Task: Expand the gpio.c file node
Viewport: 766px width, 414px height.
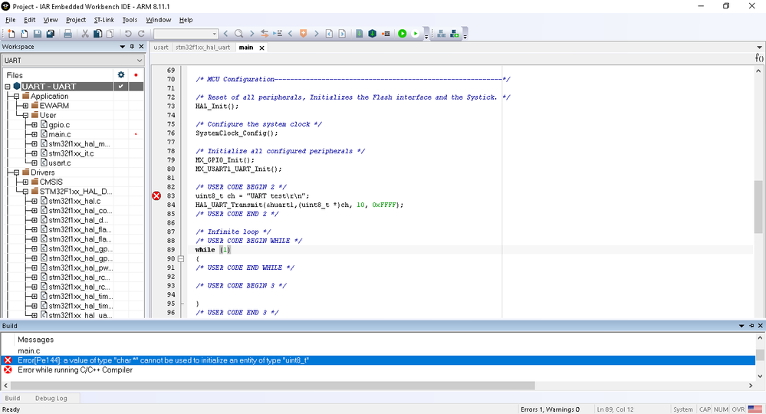Action: [x=35, y=124]
